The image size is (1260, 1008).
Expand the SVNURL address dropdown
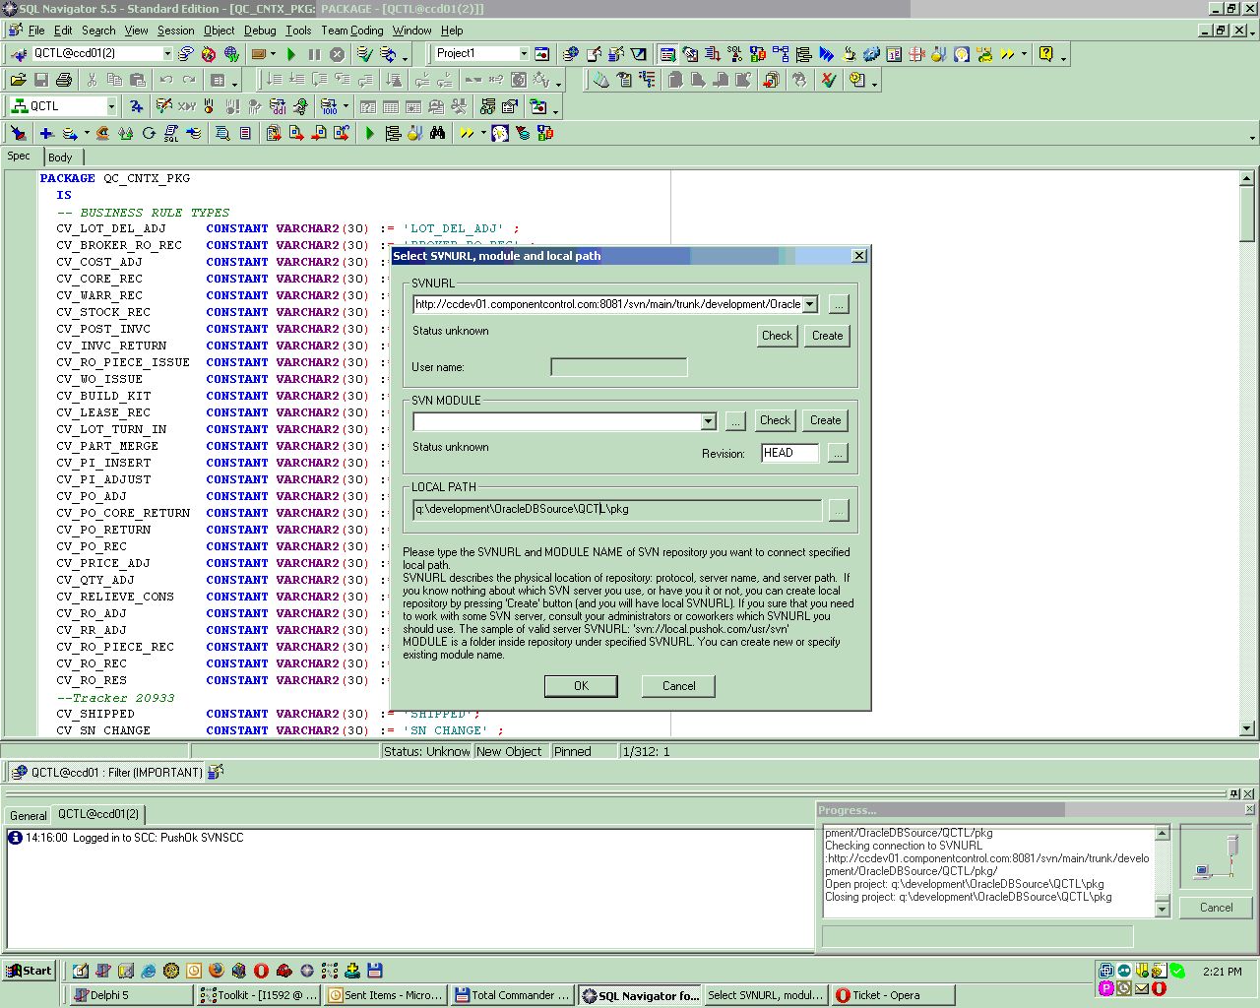click(x=810, y=305)
